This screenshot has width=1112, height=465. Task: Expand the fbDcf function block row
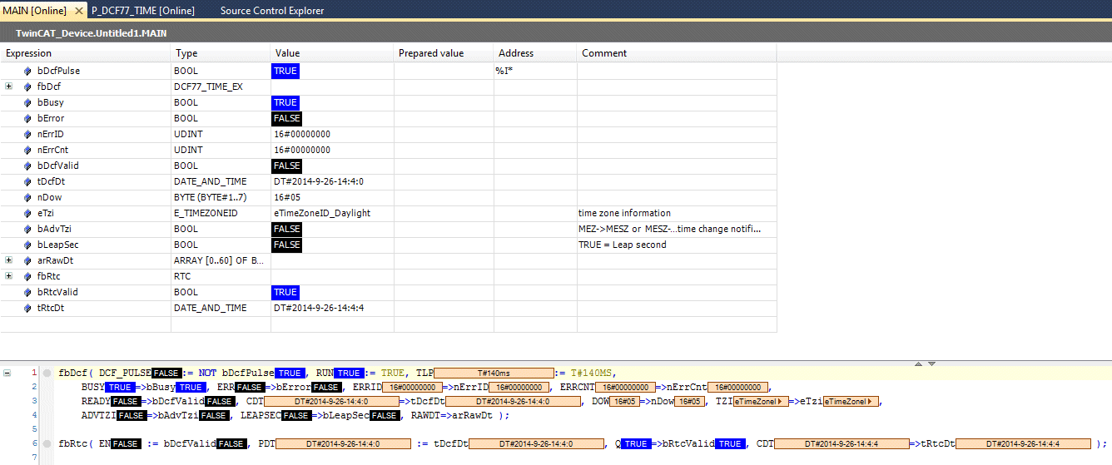(8, 87)
